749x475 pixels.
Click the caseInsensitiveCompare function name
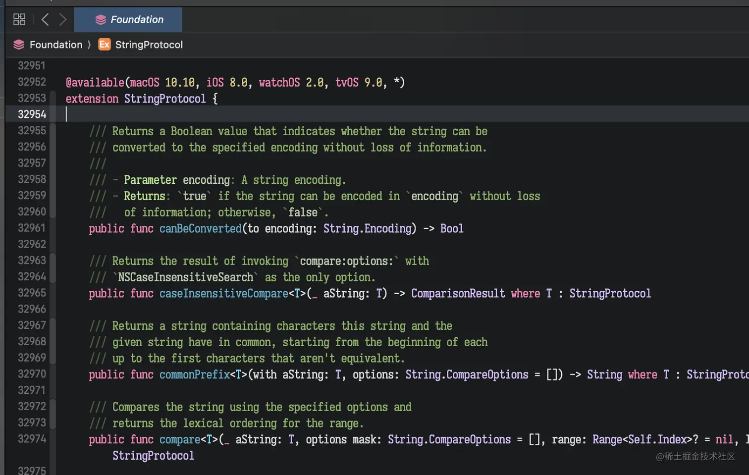pyautogui.click(x=224, y=293)
